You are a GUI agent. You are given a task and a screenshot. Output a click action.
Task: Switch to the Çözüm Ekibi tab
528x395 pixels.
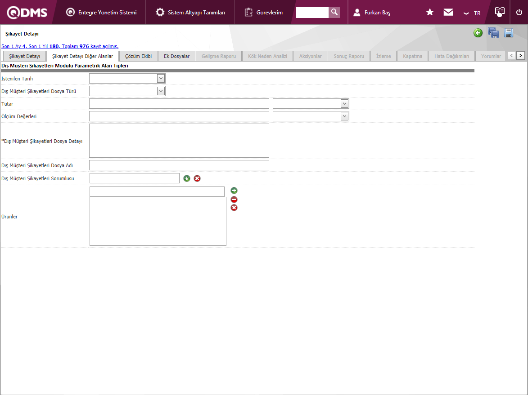tap(138, 56)
